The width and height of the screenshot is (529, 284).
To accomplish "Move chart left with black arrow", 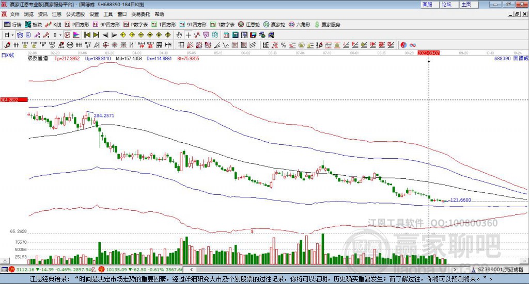I will pos(105,35).
